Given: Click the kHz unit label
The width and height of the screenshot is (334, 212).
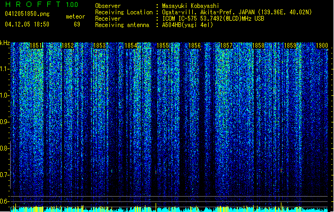Looking at the screenshot, I should click(x=5, y=43).
